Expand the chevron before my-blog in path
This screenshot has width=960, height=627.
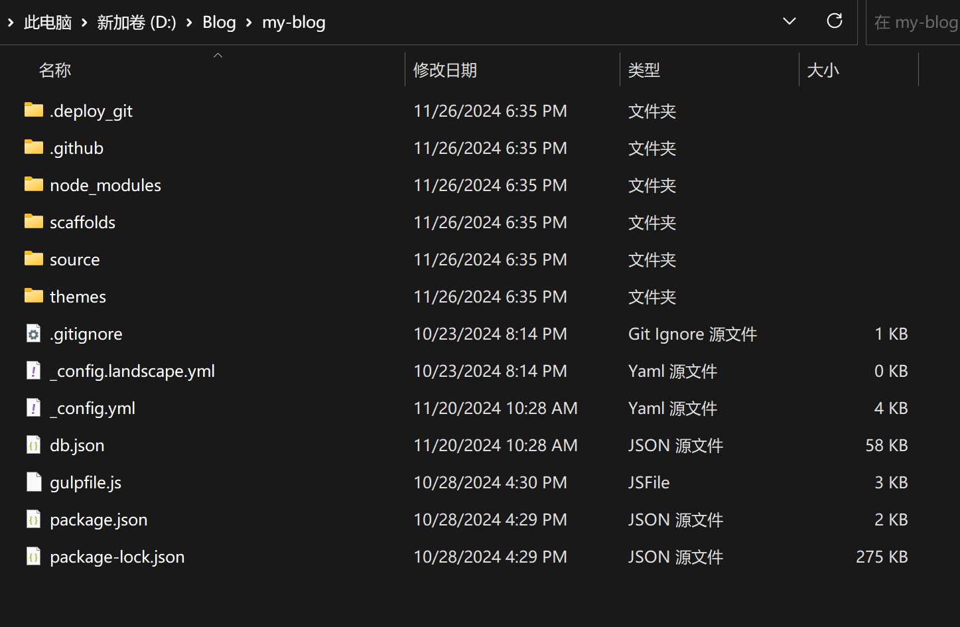point(249,23)
